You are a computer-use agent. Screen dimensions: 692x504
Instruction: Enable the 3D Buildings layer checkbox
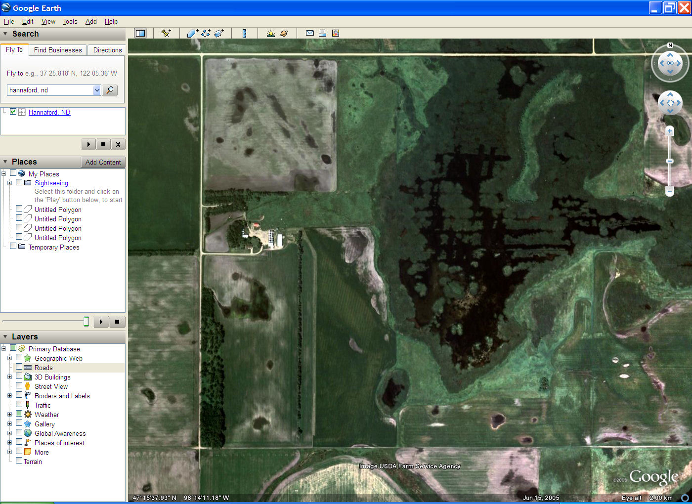[19, 377]
